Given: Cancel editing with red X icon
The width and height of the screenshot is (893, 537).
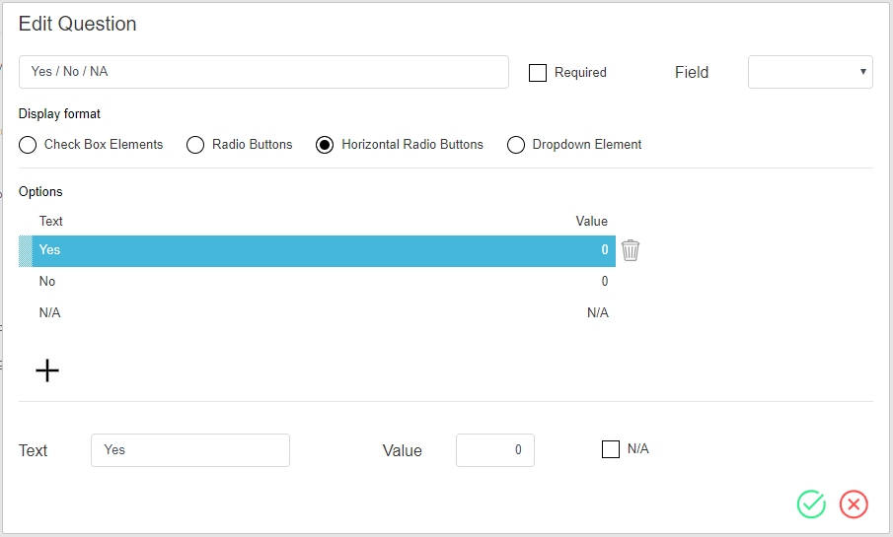Looking at the screenshot, I should 854,504.
